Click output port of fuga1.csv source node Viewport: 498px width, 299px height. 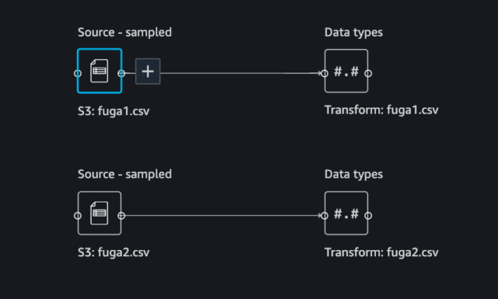pyautogui.click(x=121, y=73)
